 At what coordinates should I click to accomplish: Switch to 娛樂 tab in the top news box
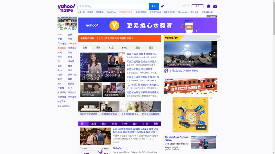[x=98, y=48]
